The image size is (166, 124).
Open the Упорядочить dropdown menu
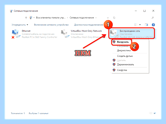point(20,25)
